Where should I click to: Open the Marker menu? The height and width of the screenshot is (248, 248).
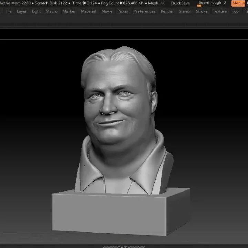coord(69,11)
